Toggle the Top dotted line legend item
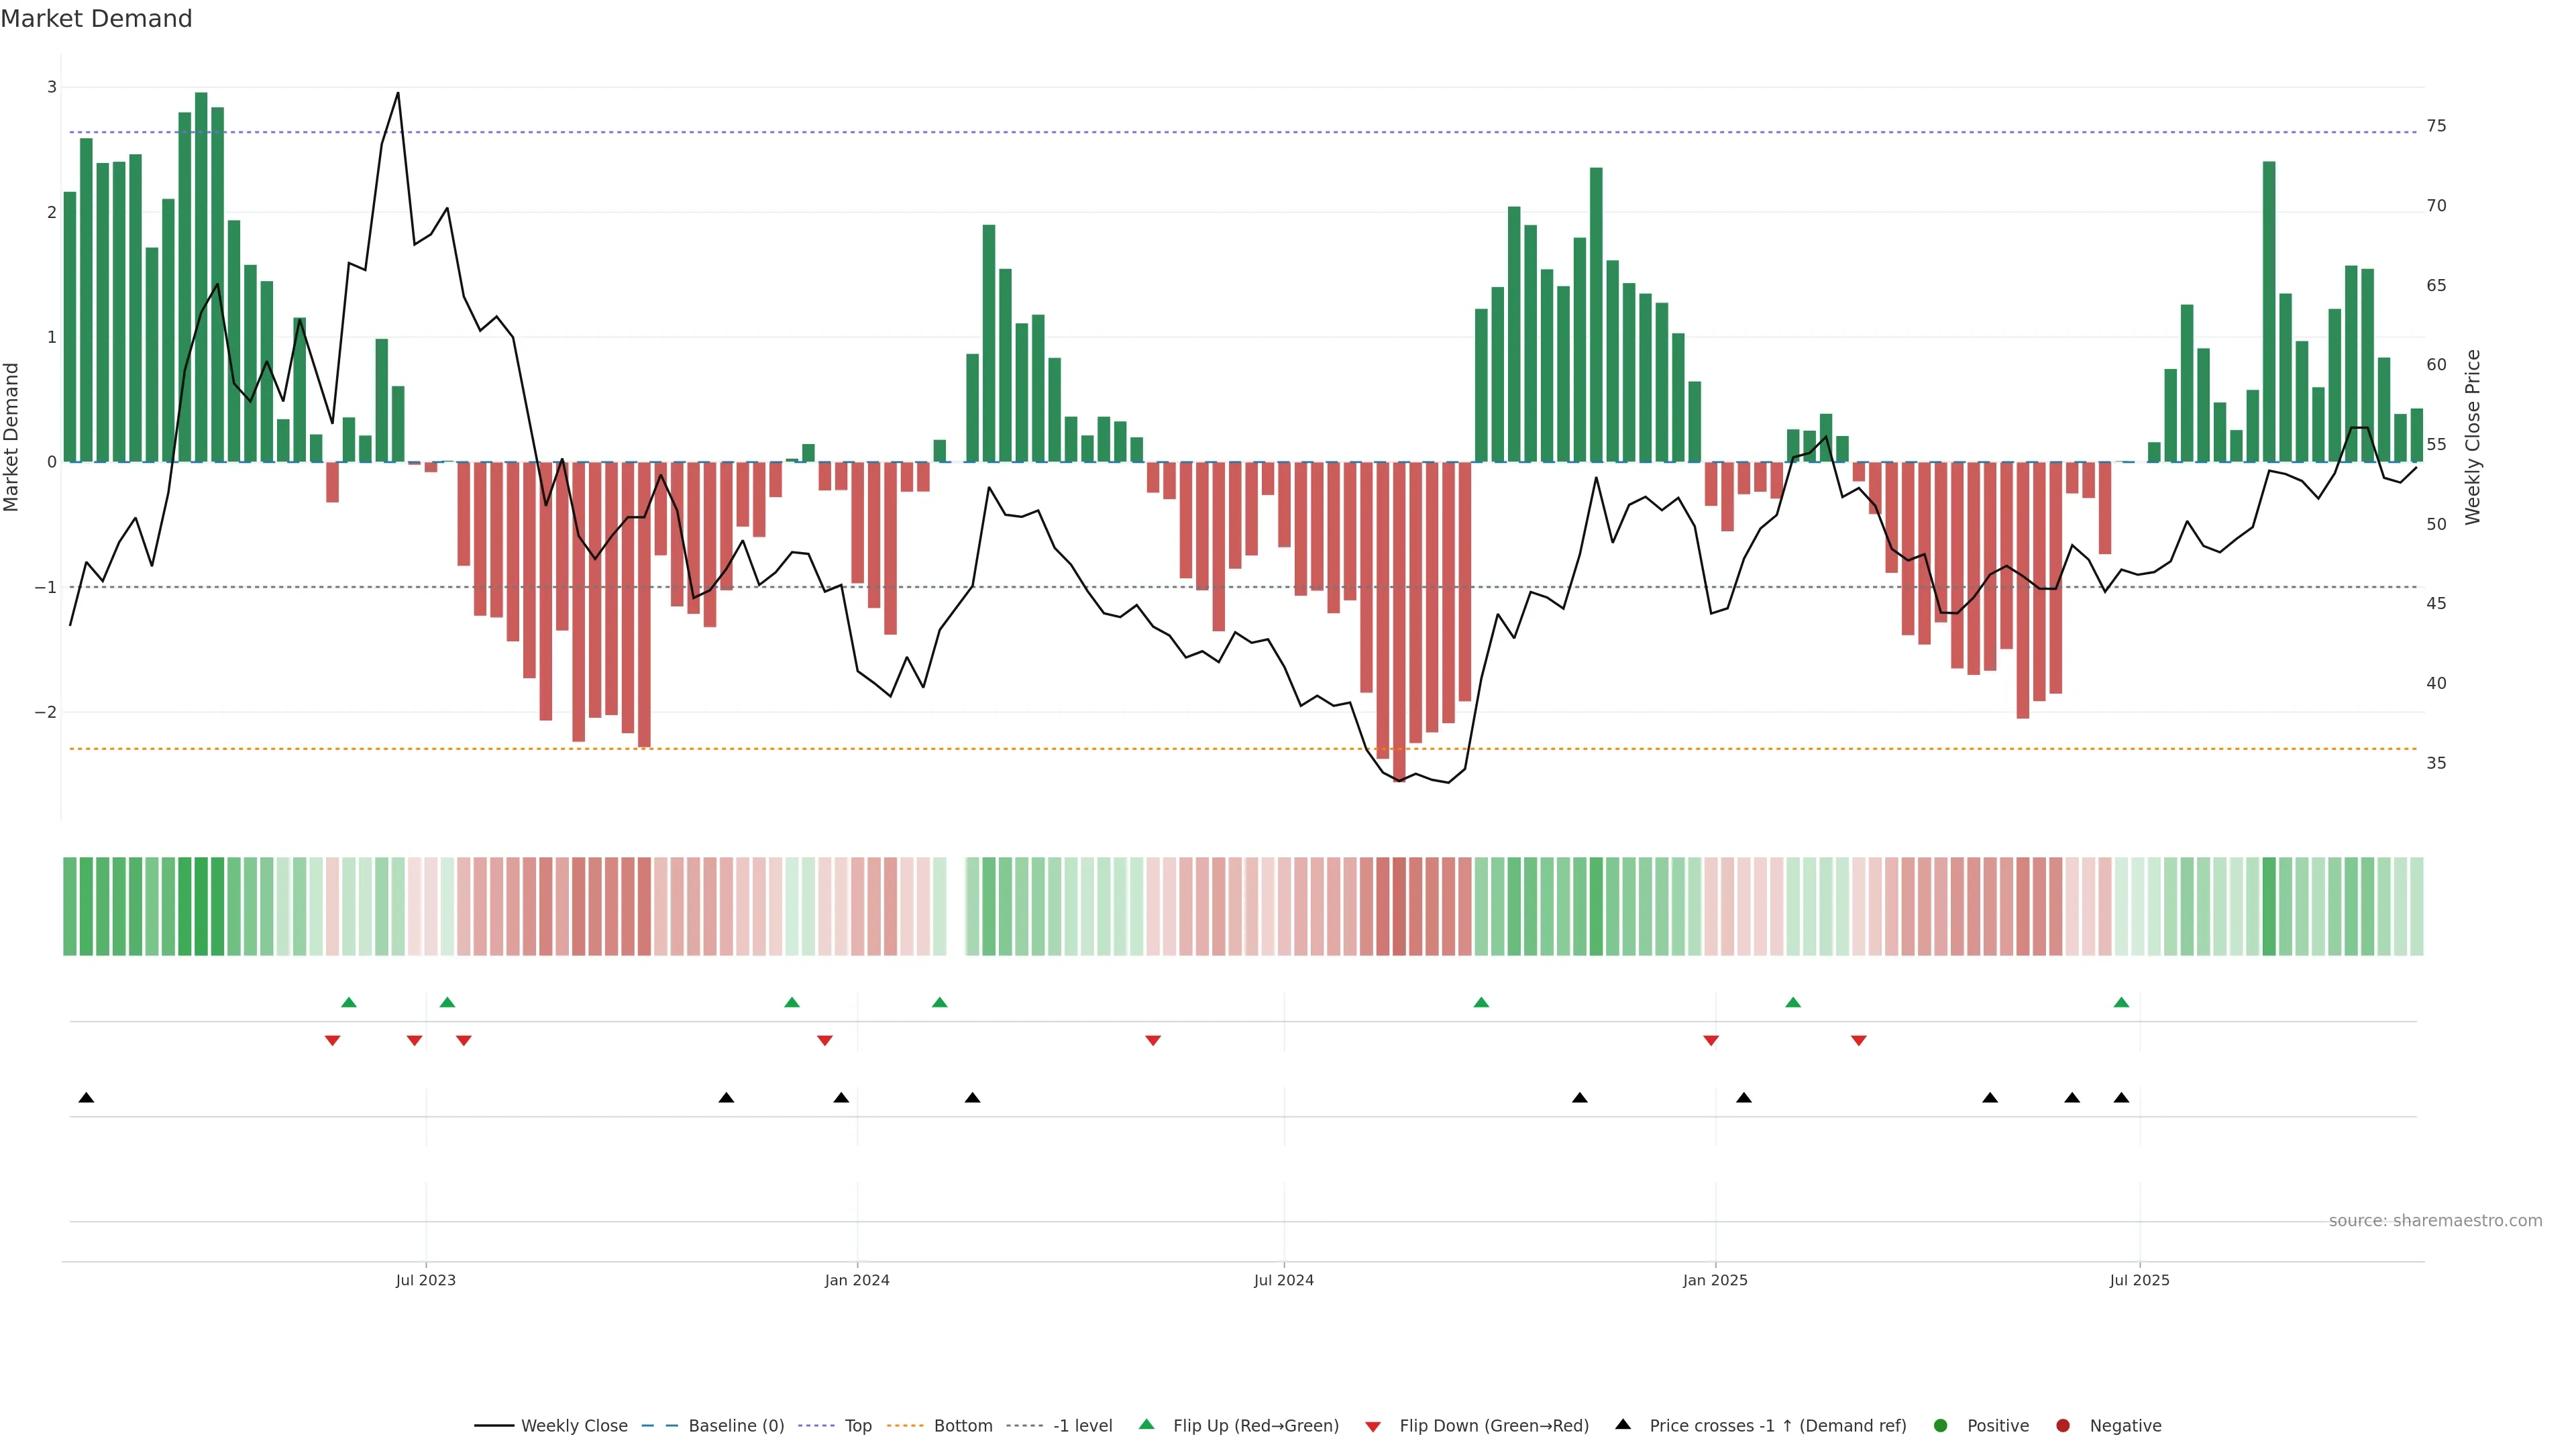This screenshot has height=1449, width=2576. tap(857, 1425)
